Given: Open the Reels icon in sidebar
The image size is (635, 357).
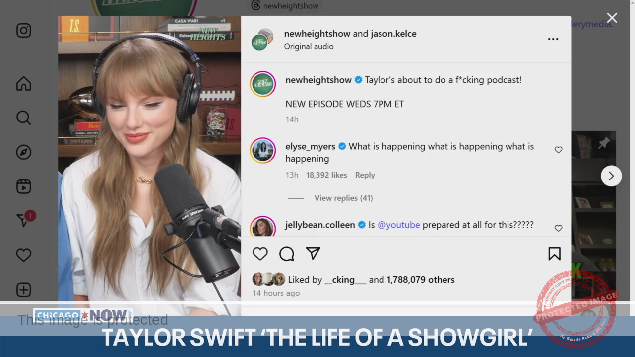Looking at the screenshot, I should [23, 186].
